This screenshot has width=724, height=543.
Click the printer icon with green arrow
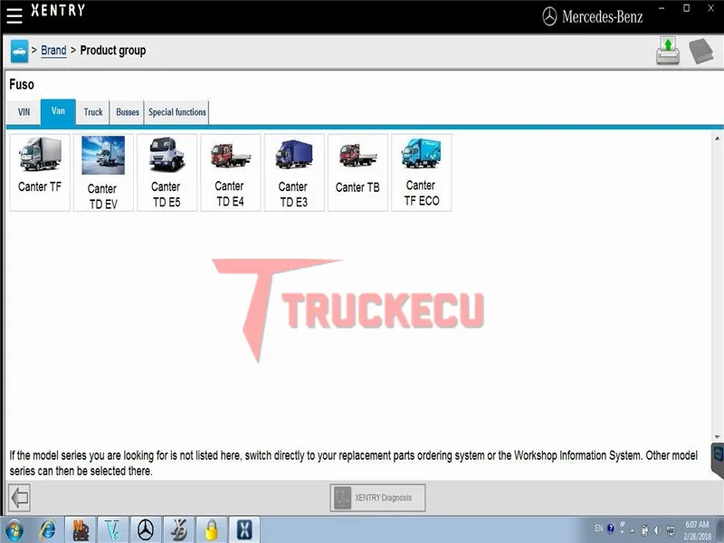(668, 51)
